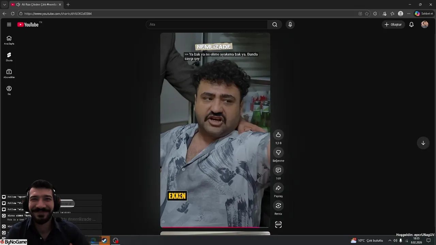The width and height of the screenshot is (436, 245).
Task: Open Abonelikler in the sidebar
Action: (9, 73)
